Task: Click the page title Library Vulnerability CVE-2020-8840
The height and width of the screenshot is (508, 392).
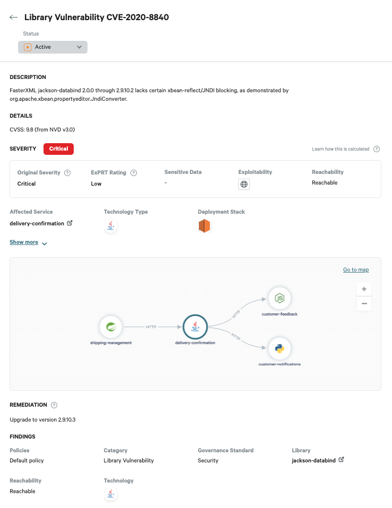Action: click(97, 17)
